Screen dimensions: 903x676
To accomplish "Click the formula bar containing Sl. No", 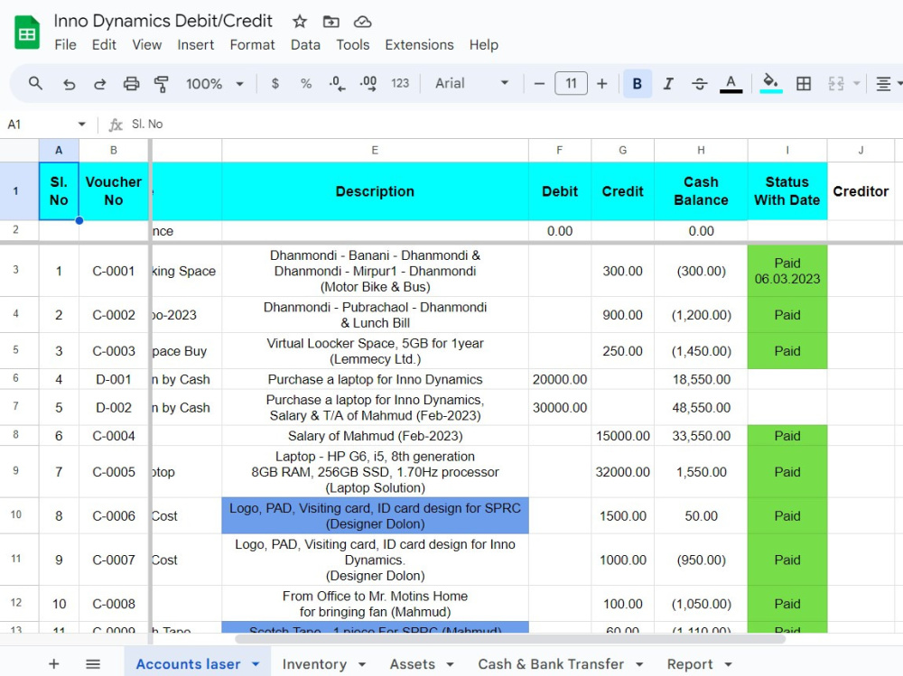I will (513, 125).
